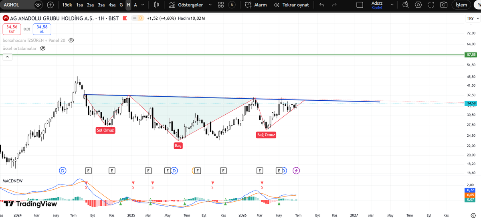Image resolution: width=481 pixels, height=219 pixels.
Task: Click the borsahocam İZSÜREN + Panel 20 legend
Action: [x=34, y=41]
